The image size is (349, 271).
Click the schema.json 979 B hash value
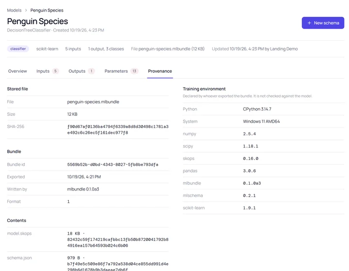(118, 264)
